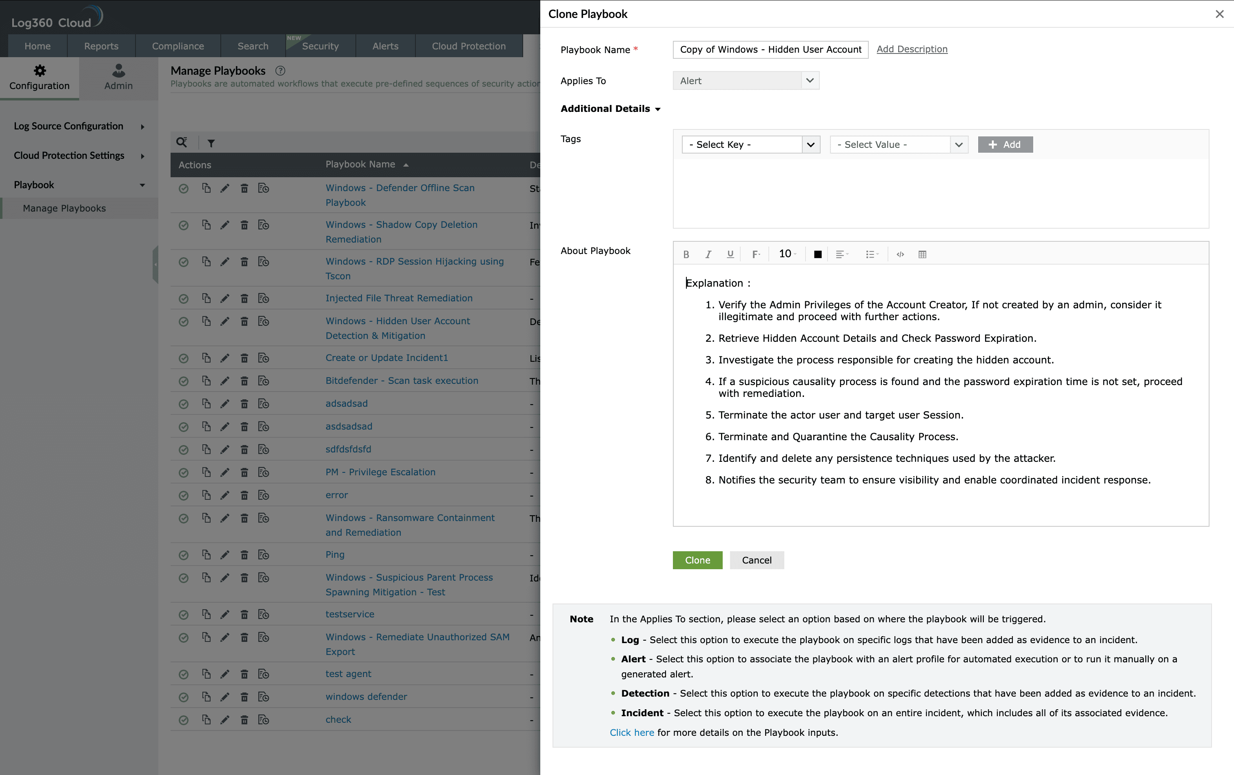View history of Injected File Threat Remediation

point(263,298)
